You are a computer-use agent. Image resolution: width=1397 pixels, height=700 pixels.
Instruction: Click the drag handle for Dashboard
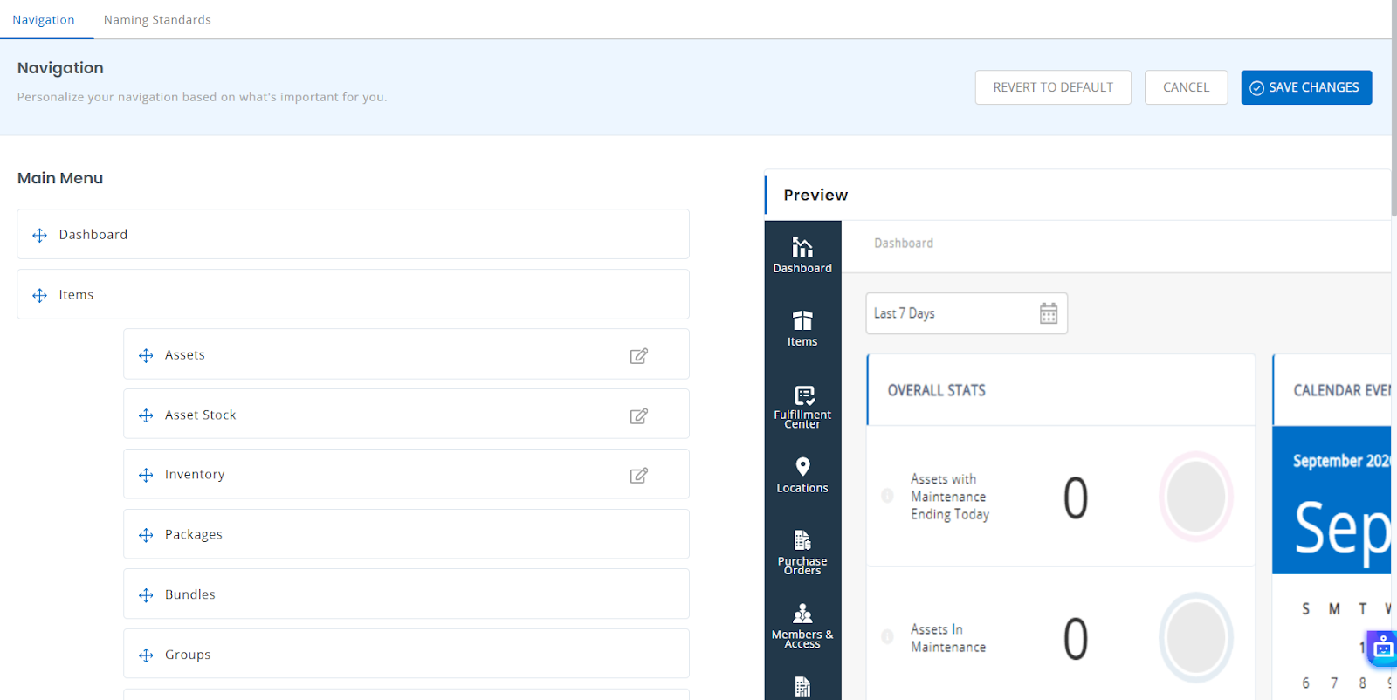(39, 236)
